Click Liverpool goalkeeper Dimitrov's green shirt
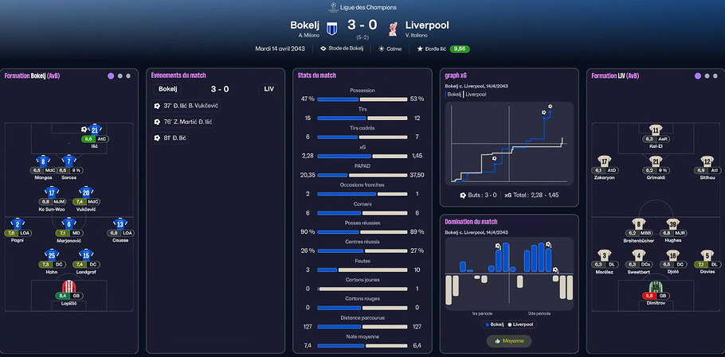This screenshot has width=725, height=357. pos(656,287)
